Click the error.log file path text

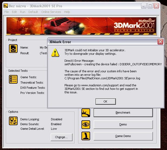click(102, 78)
